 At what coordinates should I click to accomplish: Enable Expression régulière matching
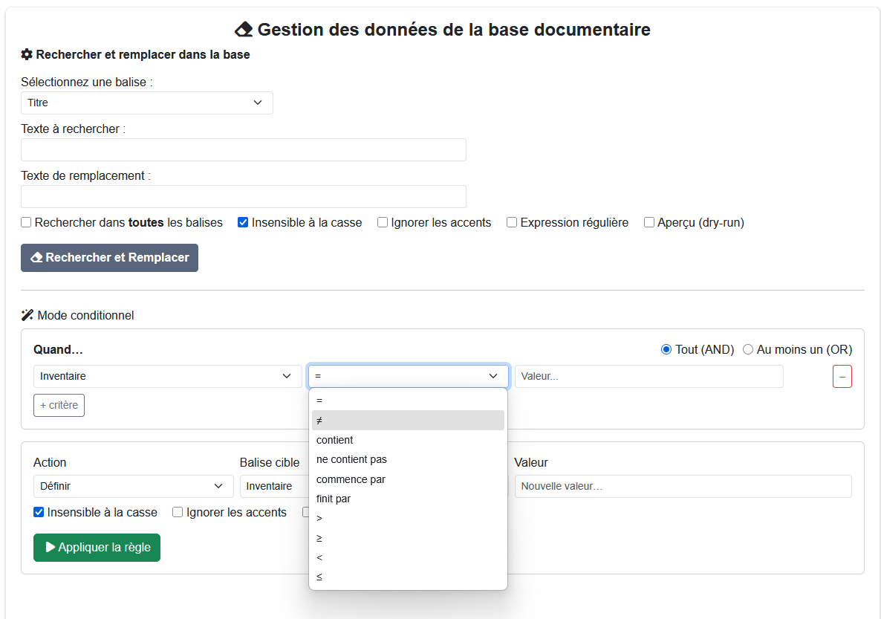pos(511,222)
